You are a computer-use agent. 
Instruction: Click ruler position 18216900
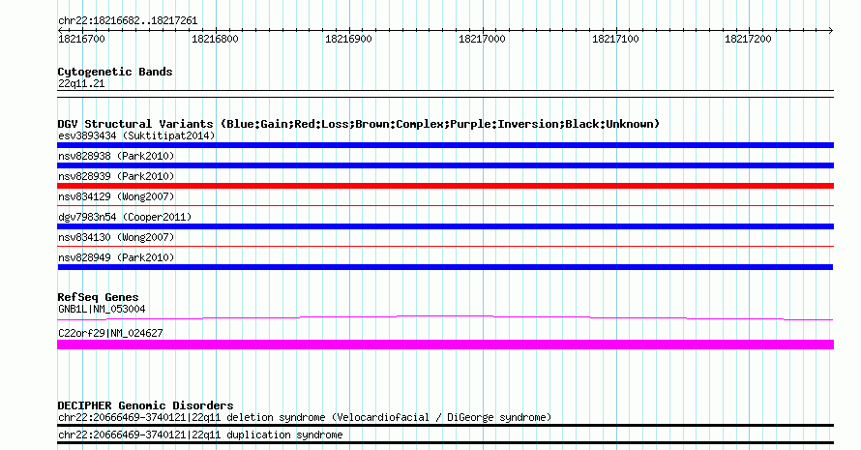click(x=348, y=39)
